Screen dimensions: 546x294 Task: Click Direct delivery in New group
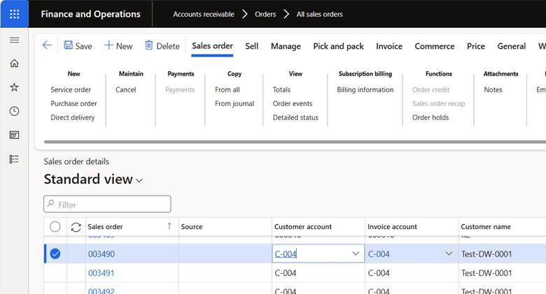(x=72, y=117)
